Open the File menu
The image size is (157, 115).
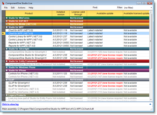6,8
